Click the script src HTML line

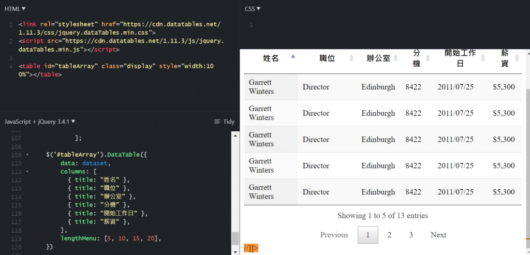tap(121, 45)
